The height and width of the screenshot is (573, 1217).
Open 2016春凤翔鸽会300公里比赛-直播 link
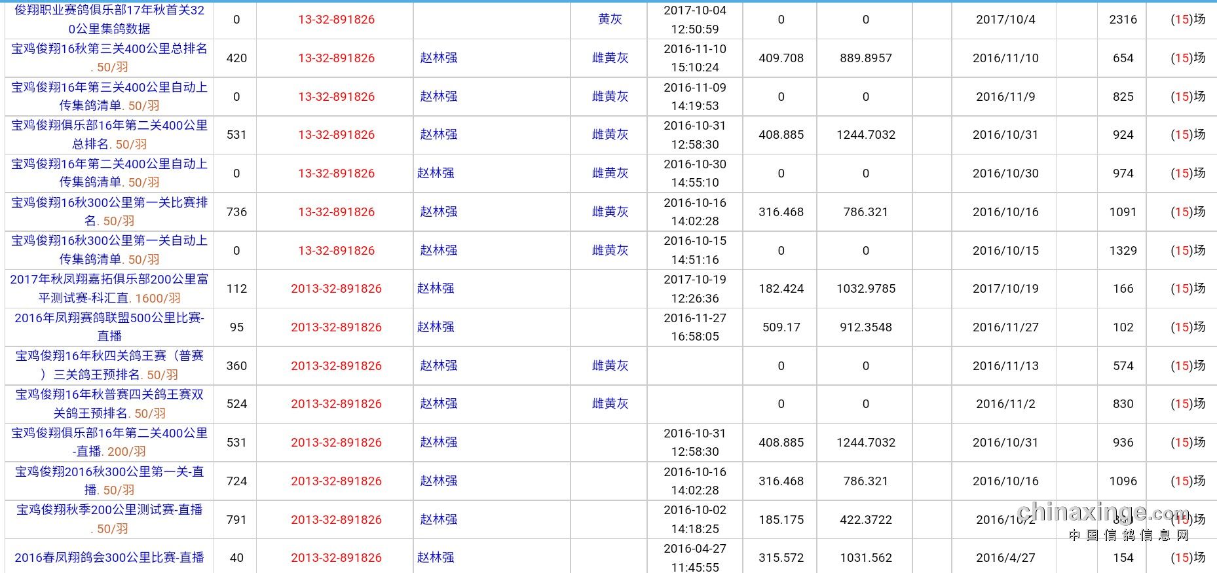[x=109, y=557]
